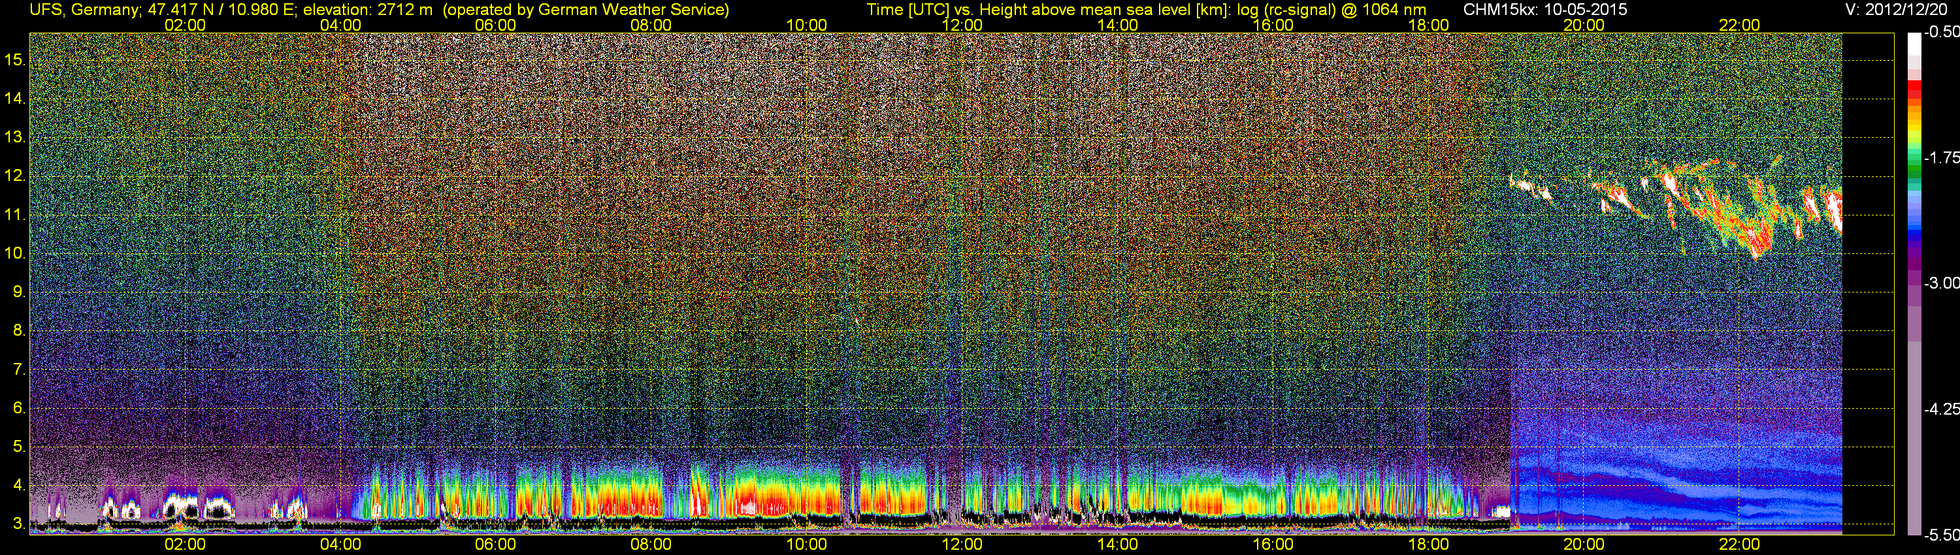Image resolution: width=1960 pixels, height=555 pixels.
Task: Click '20:00' on the lower time axis
Action: (x=1584, y=545)
